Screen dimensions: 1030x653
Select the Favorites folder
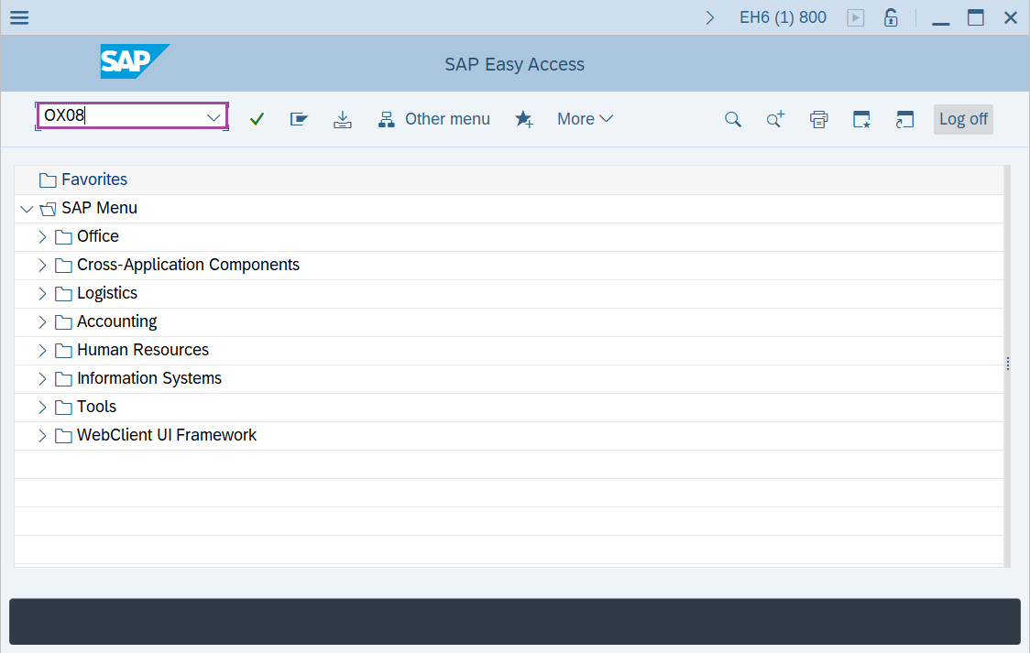[x=94, y=179]
